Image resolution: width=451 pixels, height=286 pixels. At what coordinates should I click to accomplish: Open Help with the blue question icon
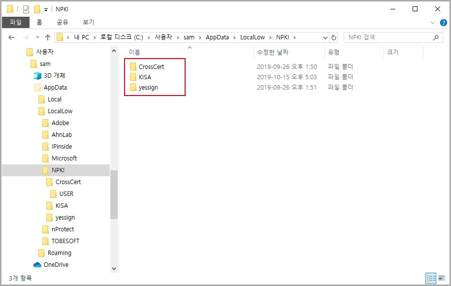[444, 23]
